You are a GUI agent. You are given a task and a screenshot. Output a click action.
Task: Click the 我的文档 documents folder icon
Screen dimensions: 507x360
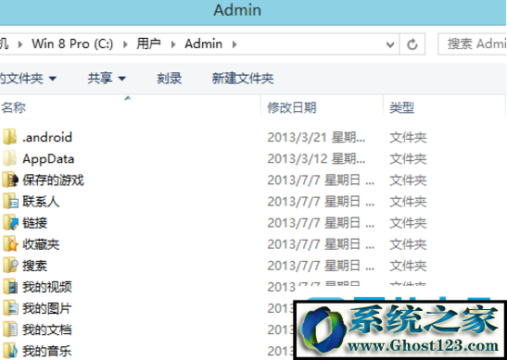click(x=10, y=329)
